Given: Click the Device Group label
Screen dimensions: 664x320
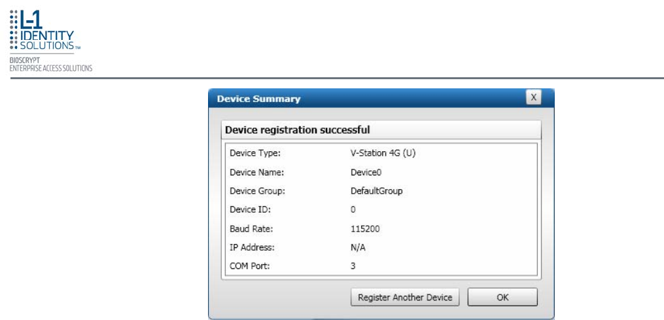Looking at the screenshot, I should pos(258,191).
